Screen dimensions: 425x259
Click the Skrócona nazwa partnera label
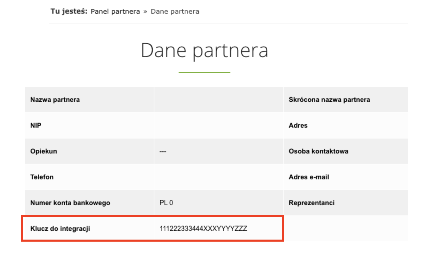pos(329,100)
